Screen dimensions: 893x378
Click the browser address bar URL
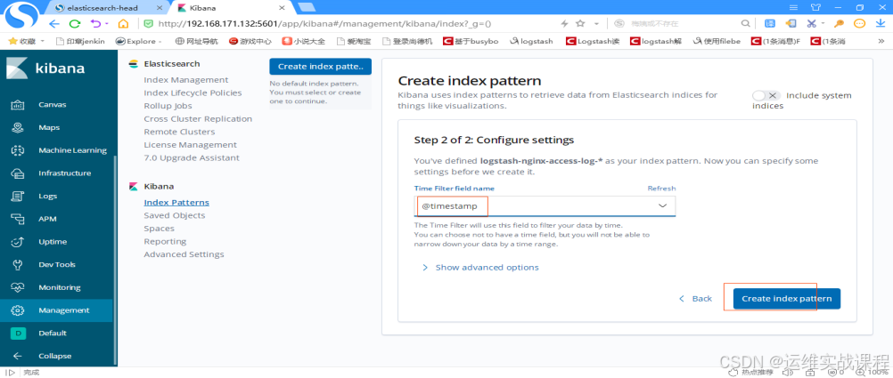point(324,24)
